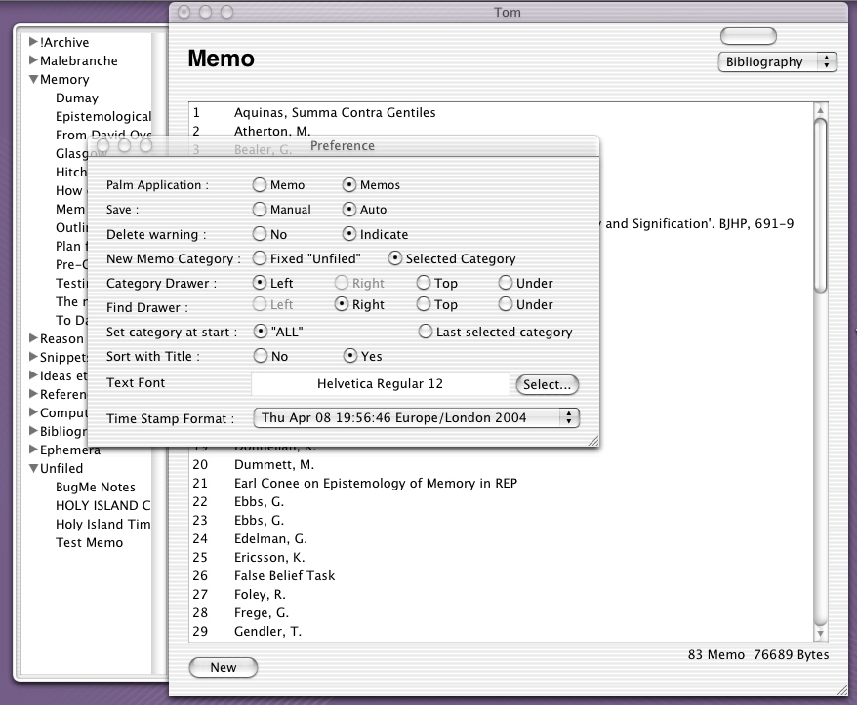Click the memo list vertical scrollbar
The image size is (857, 705).
point(820,390)
